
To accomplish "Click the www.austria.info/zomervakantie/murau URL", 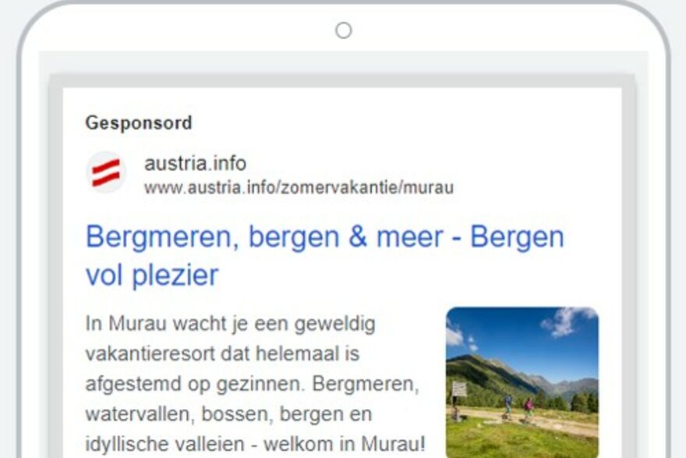I will 299,187.
